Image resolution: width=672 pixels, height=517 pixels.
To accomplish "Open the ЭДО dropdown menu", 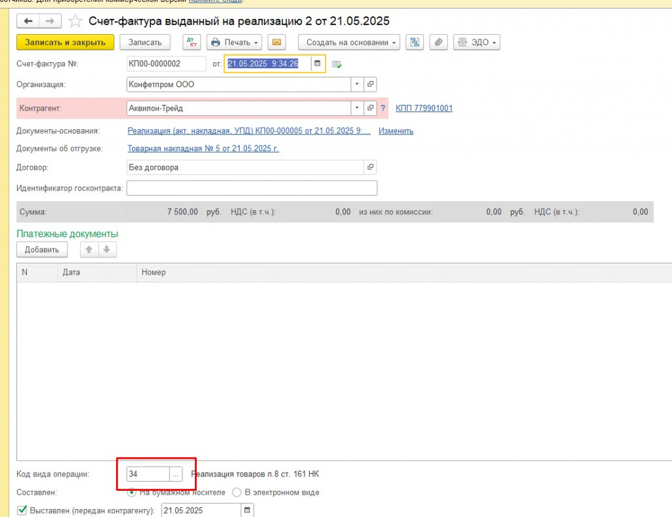I will click(476, 43).
